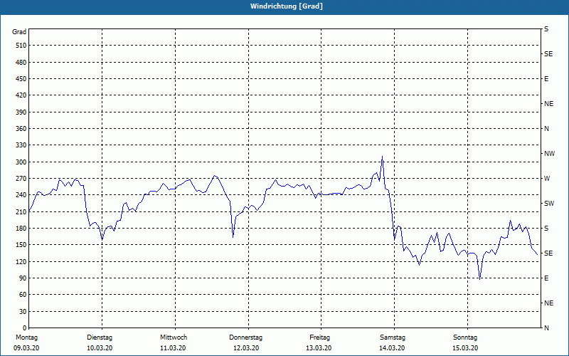Select the 210 y-axis value
Image resolution: width=569 pixels, height=356 pixels.
pyautogui.click(x=21, y=211)
